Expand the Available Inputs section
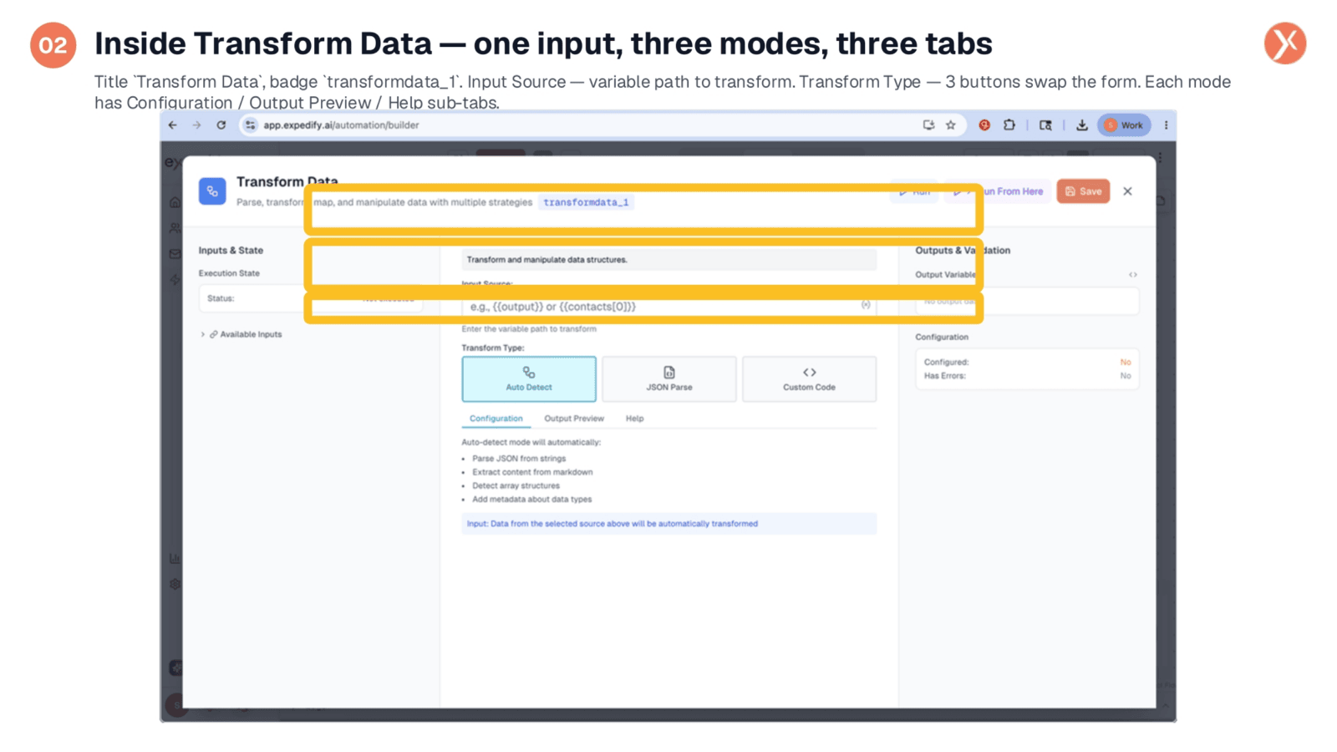Viewport: 1337px width, 752px height. pos(241,334)
